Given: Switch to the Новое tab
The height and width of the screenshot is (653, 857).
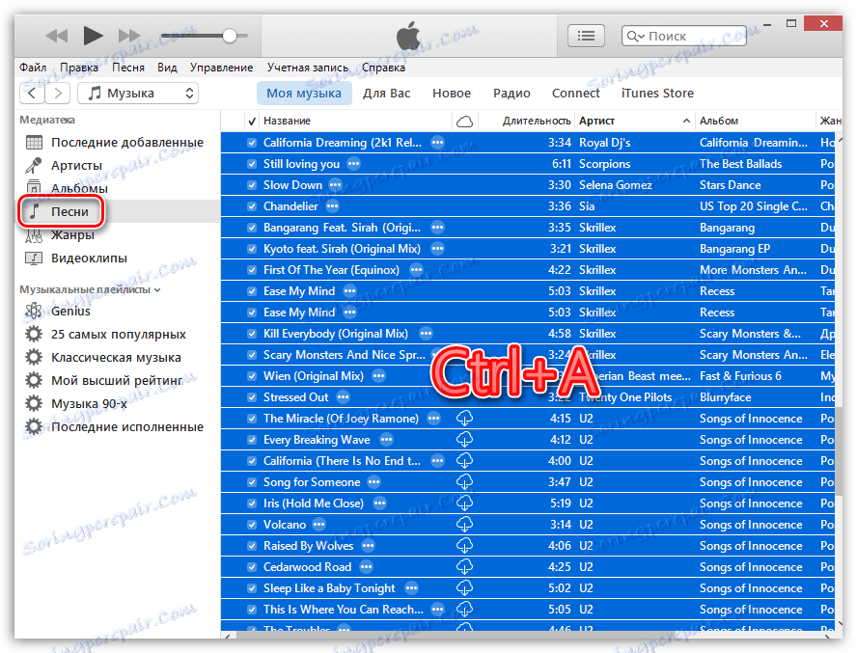Looking at the screenshot, I should pos(452,94).
